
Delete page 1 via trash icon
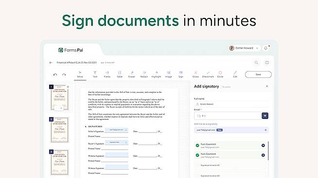[68, 87]
